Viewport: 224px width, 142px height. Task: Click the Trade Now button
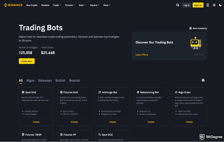27,61
